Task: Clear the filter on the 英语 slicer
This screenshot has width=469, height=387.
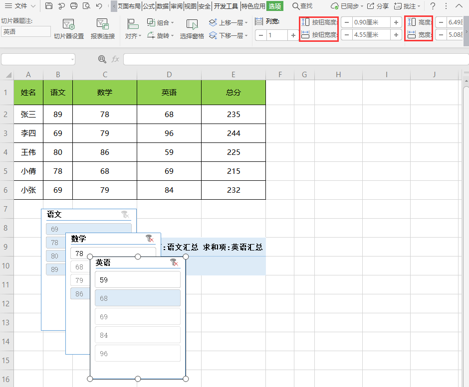Action: coord(174,262)
